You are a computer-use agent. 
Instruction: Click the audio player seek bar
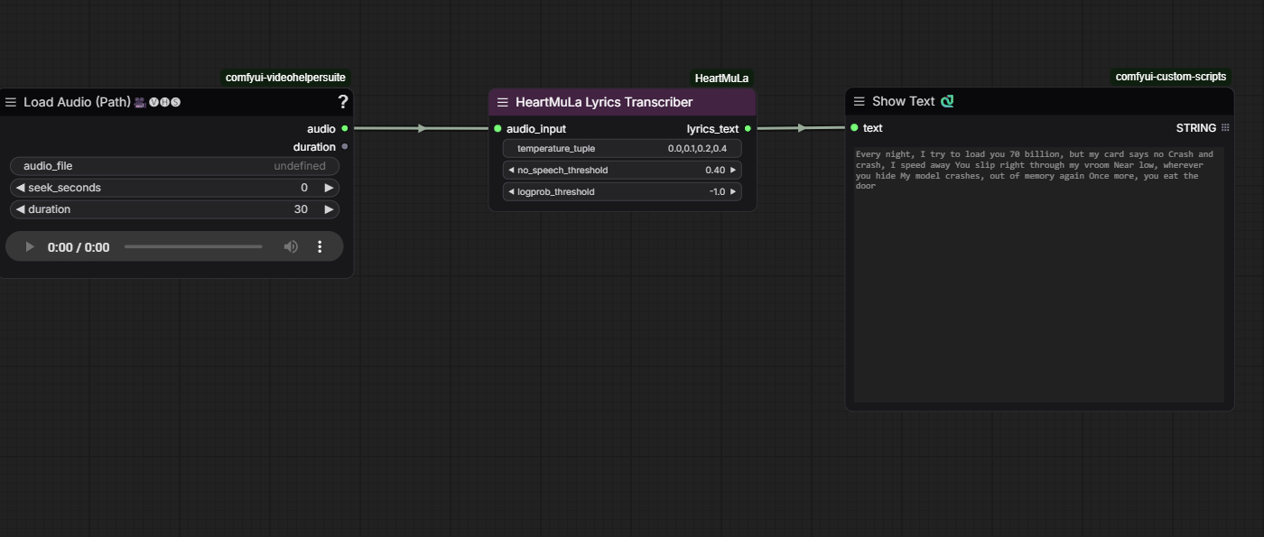coord(193,246)
